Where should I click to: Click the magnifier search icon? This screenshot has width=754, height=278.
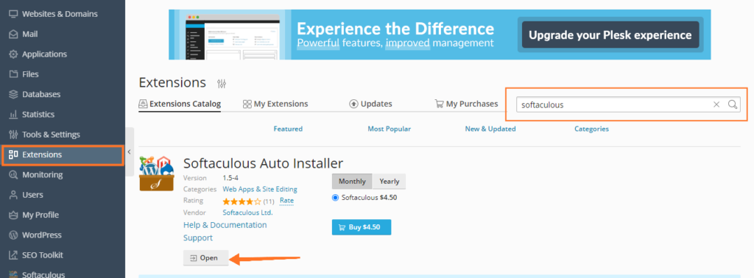coord(733,104)
